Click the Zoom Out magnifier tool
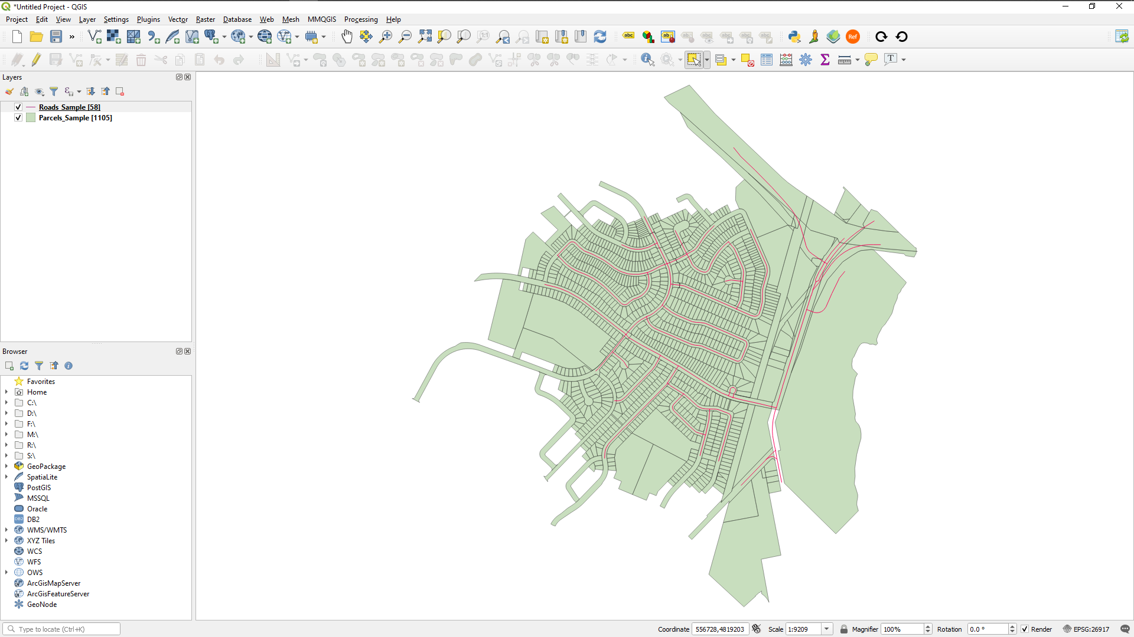The width and height of the screenshot is (1134, 637). coord(405,37)
